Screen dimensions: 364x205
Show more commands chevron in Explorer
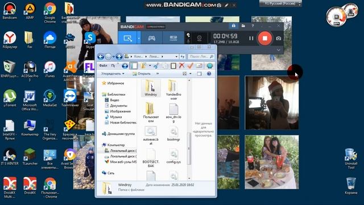pyautogui.click(x=158, y=73)
